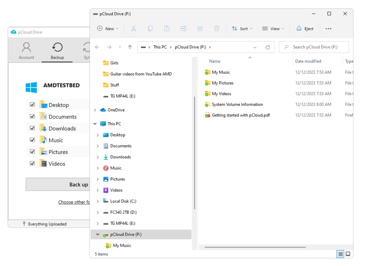Select OneDrive in the navigation pane

pyautogui.click(x=116, y=110)
